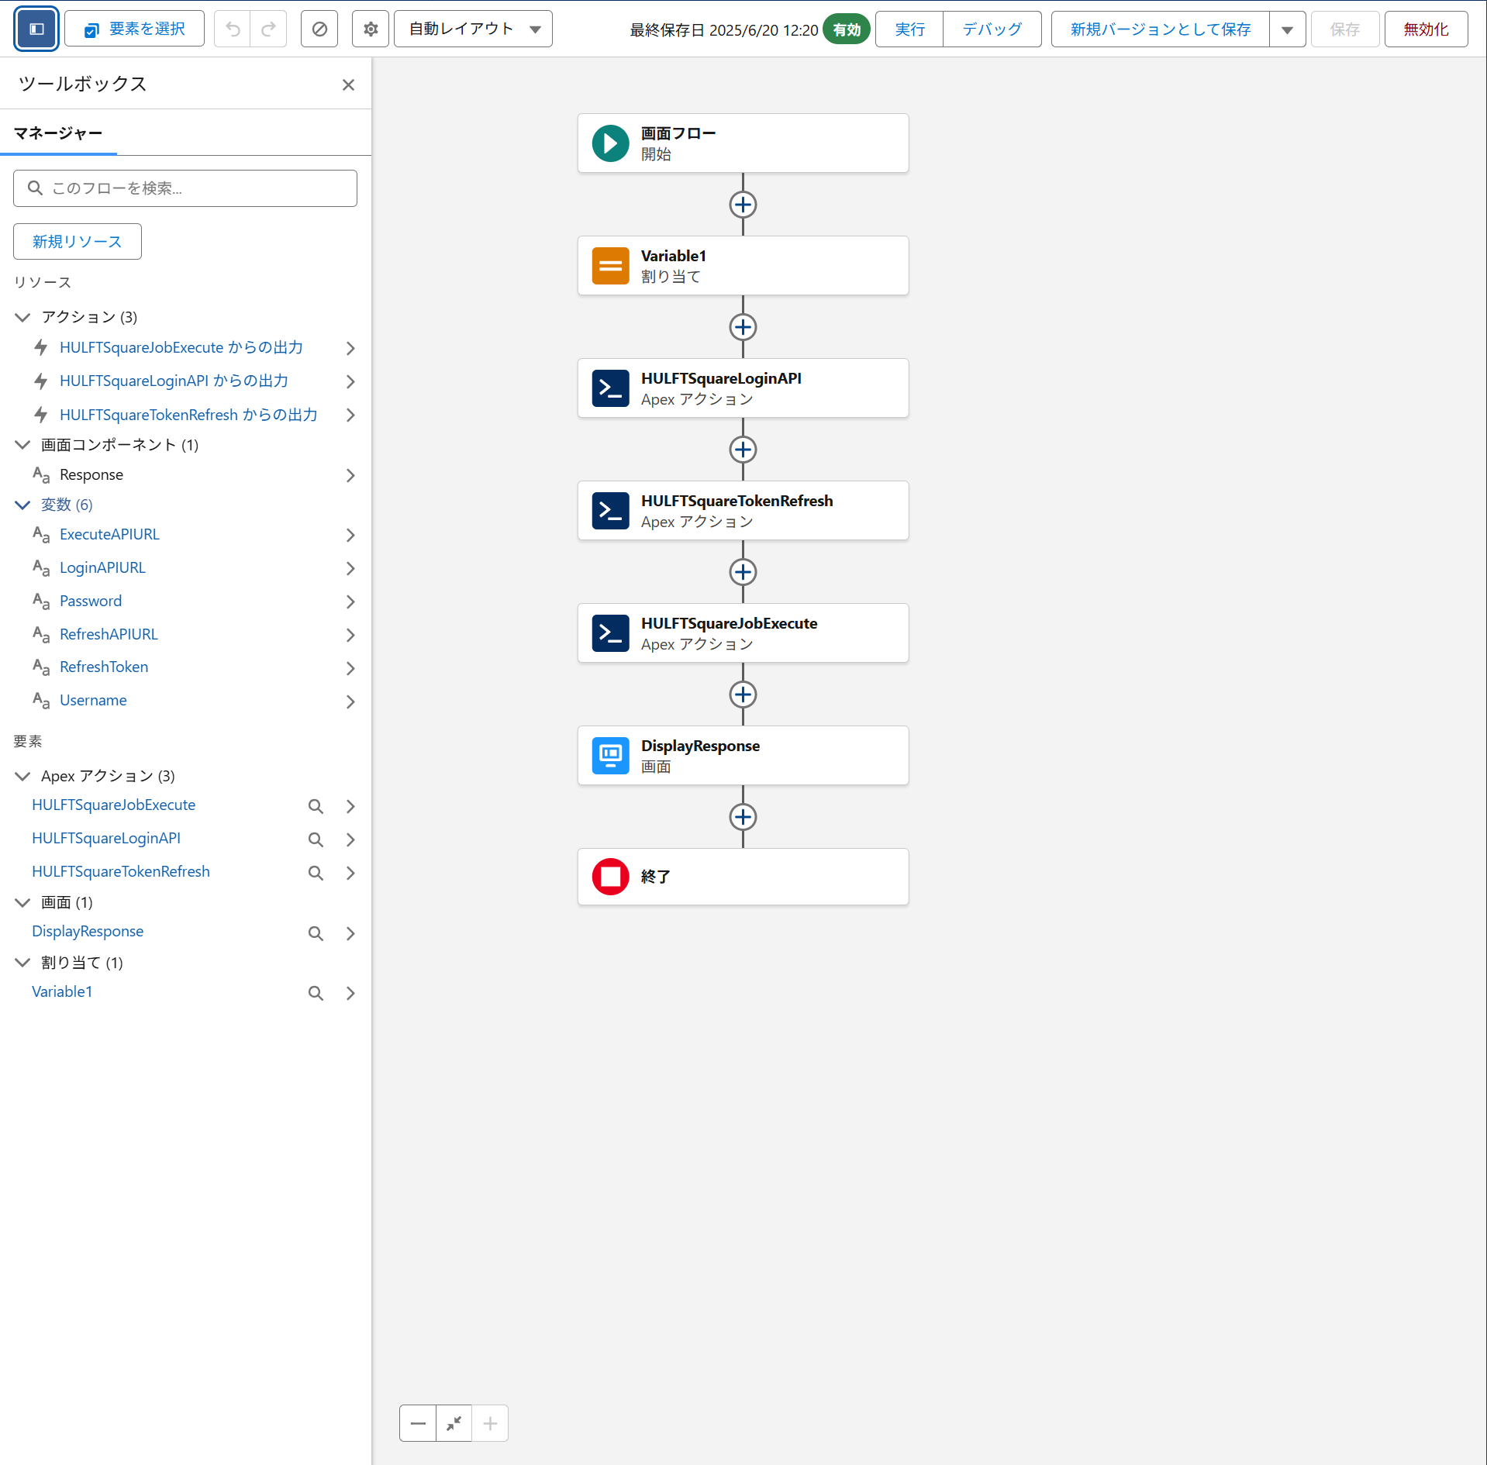The width and height of the screenshot is (1487, 1465).
Task: Click the green start icon of 画面フロー
Action: [x=611, y=143]
